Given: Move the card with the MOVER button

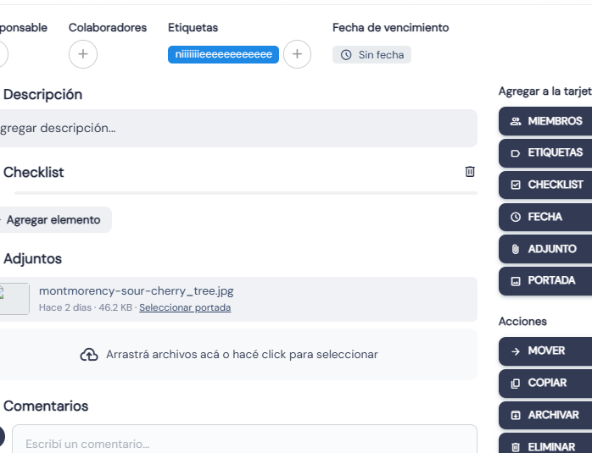Looking at the screenshot, I should [545, 351].
